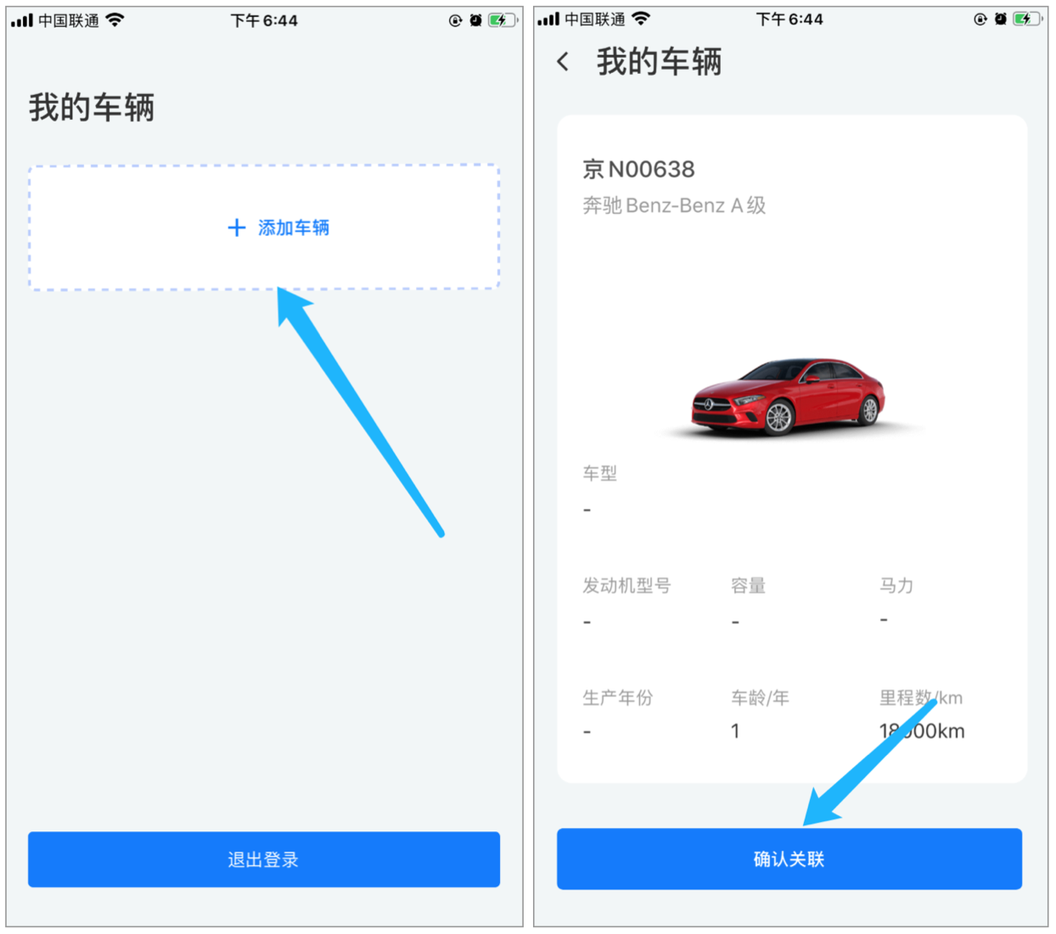The height and width of the screenshot is (934, 1056).
Task: Tap the 里程数 mileage value
Action: point(922,731)
